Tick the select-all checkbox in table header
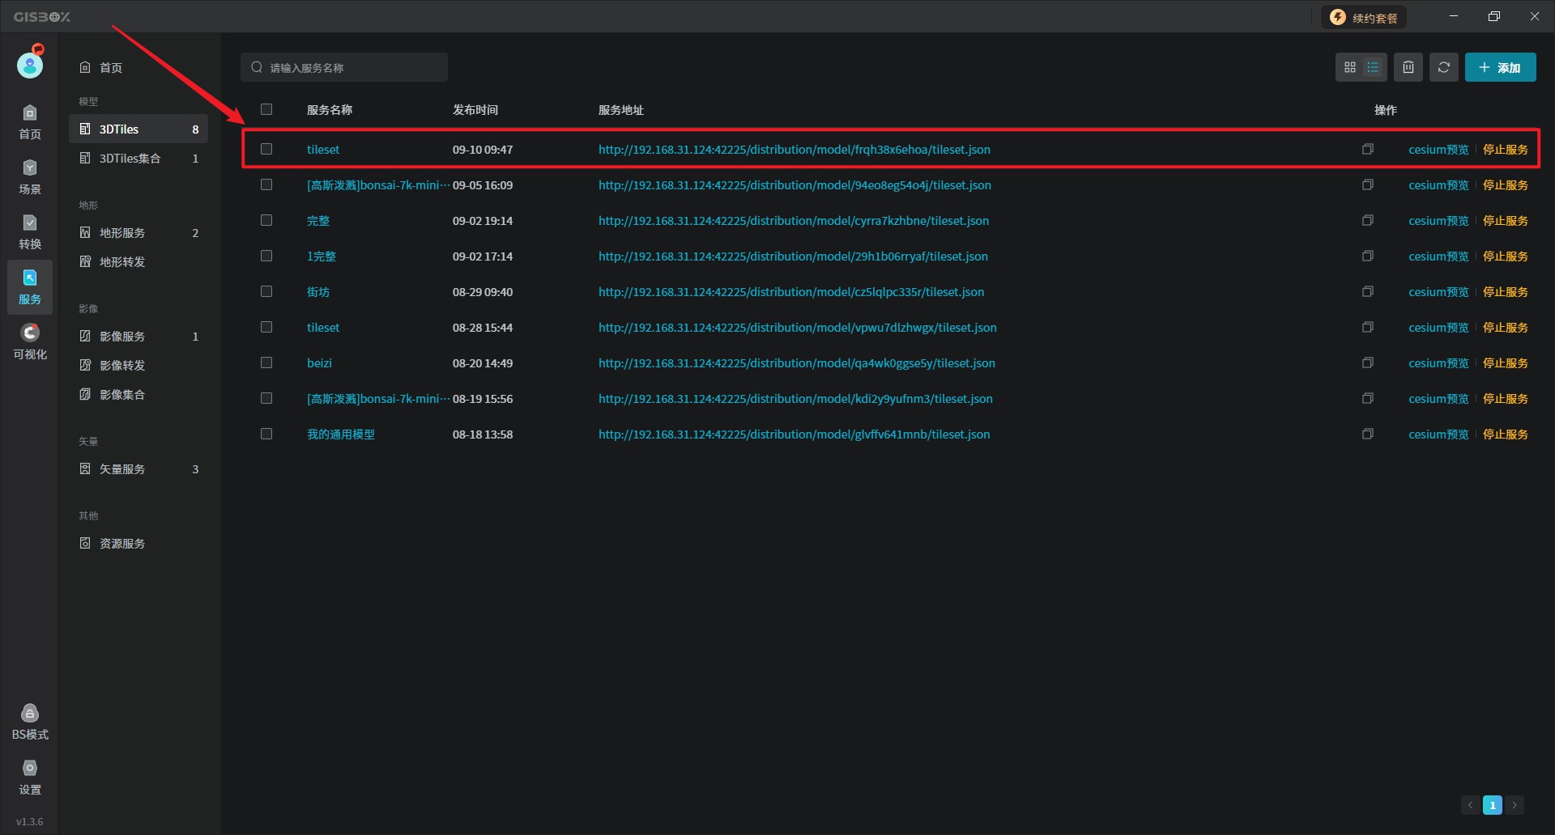 (266, 110)
